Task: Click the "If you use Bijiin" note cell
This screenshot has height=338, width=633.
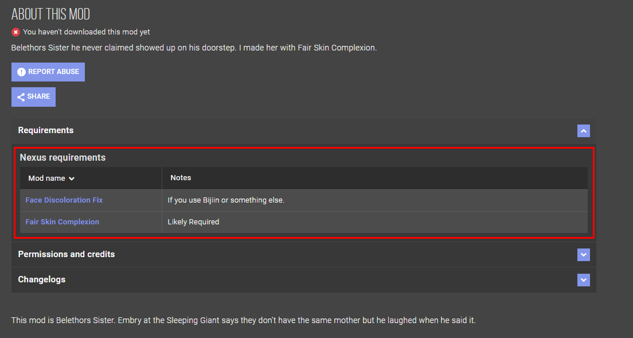Action: pyautogui.click(x=226, y=200)
